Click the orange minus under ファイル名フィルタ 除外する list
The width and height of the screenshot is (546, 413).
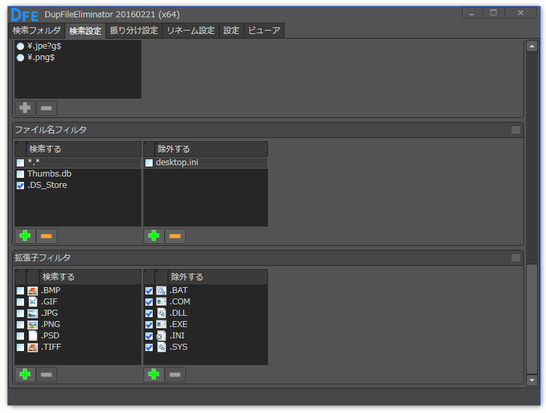pyautogui.click(x=175, y=236)
